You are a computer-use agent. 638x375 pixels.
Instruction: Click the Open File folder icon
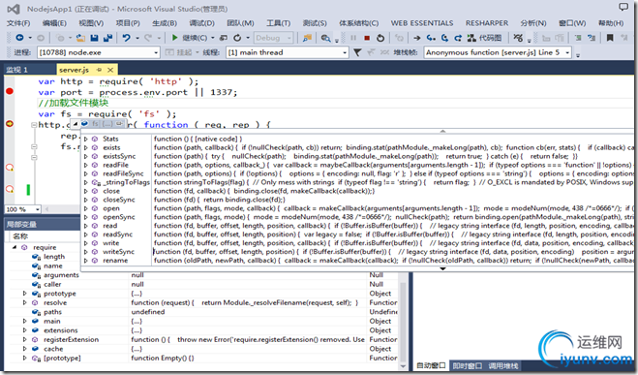[80, 38]
